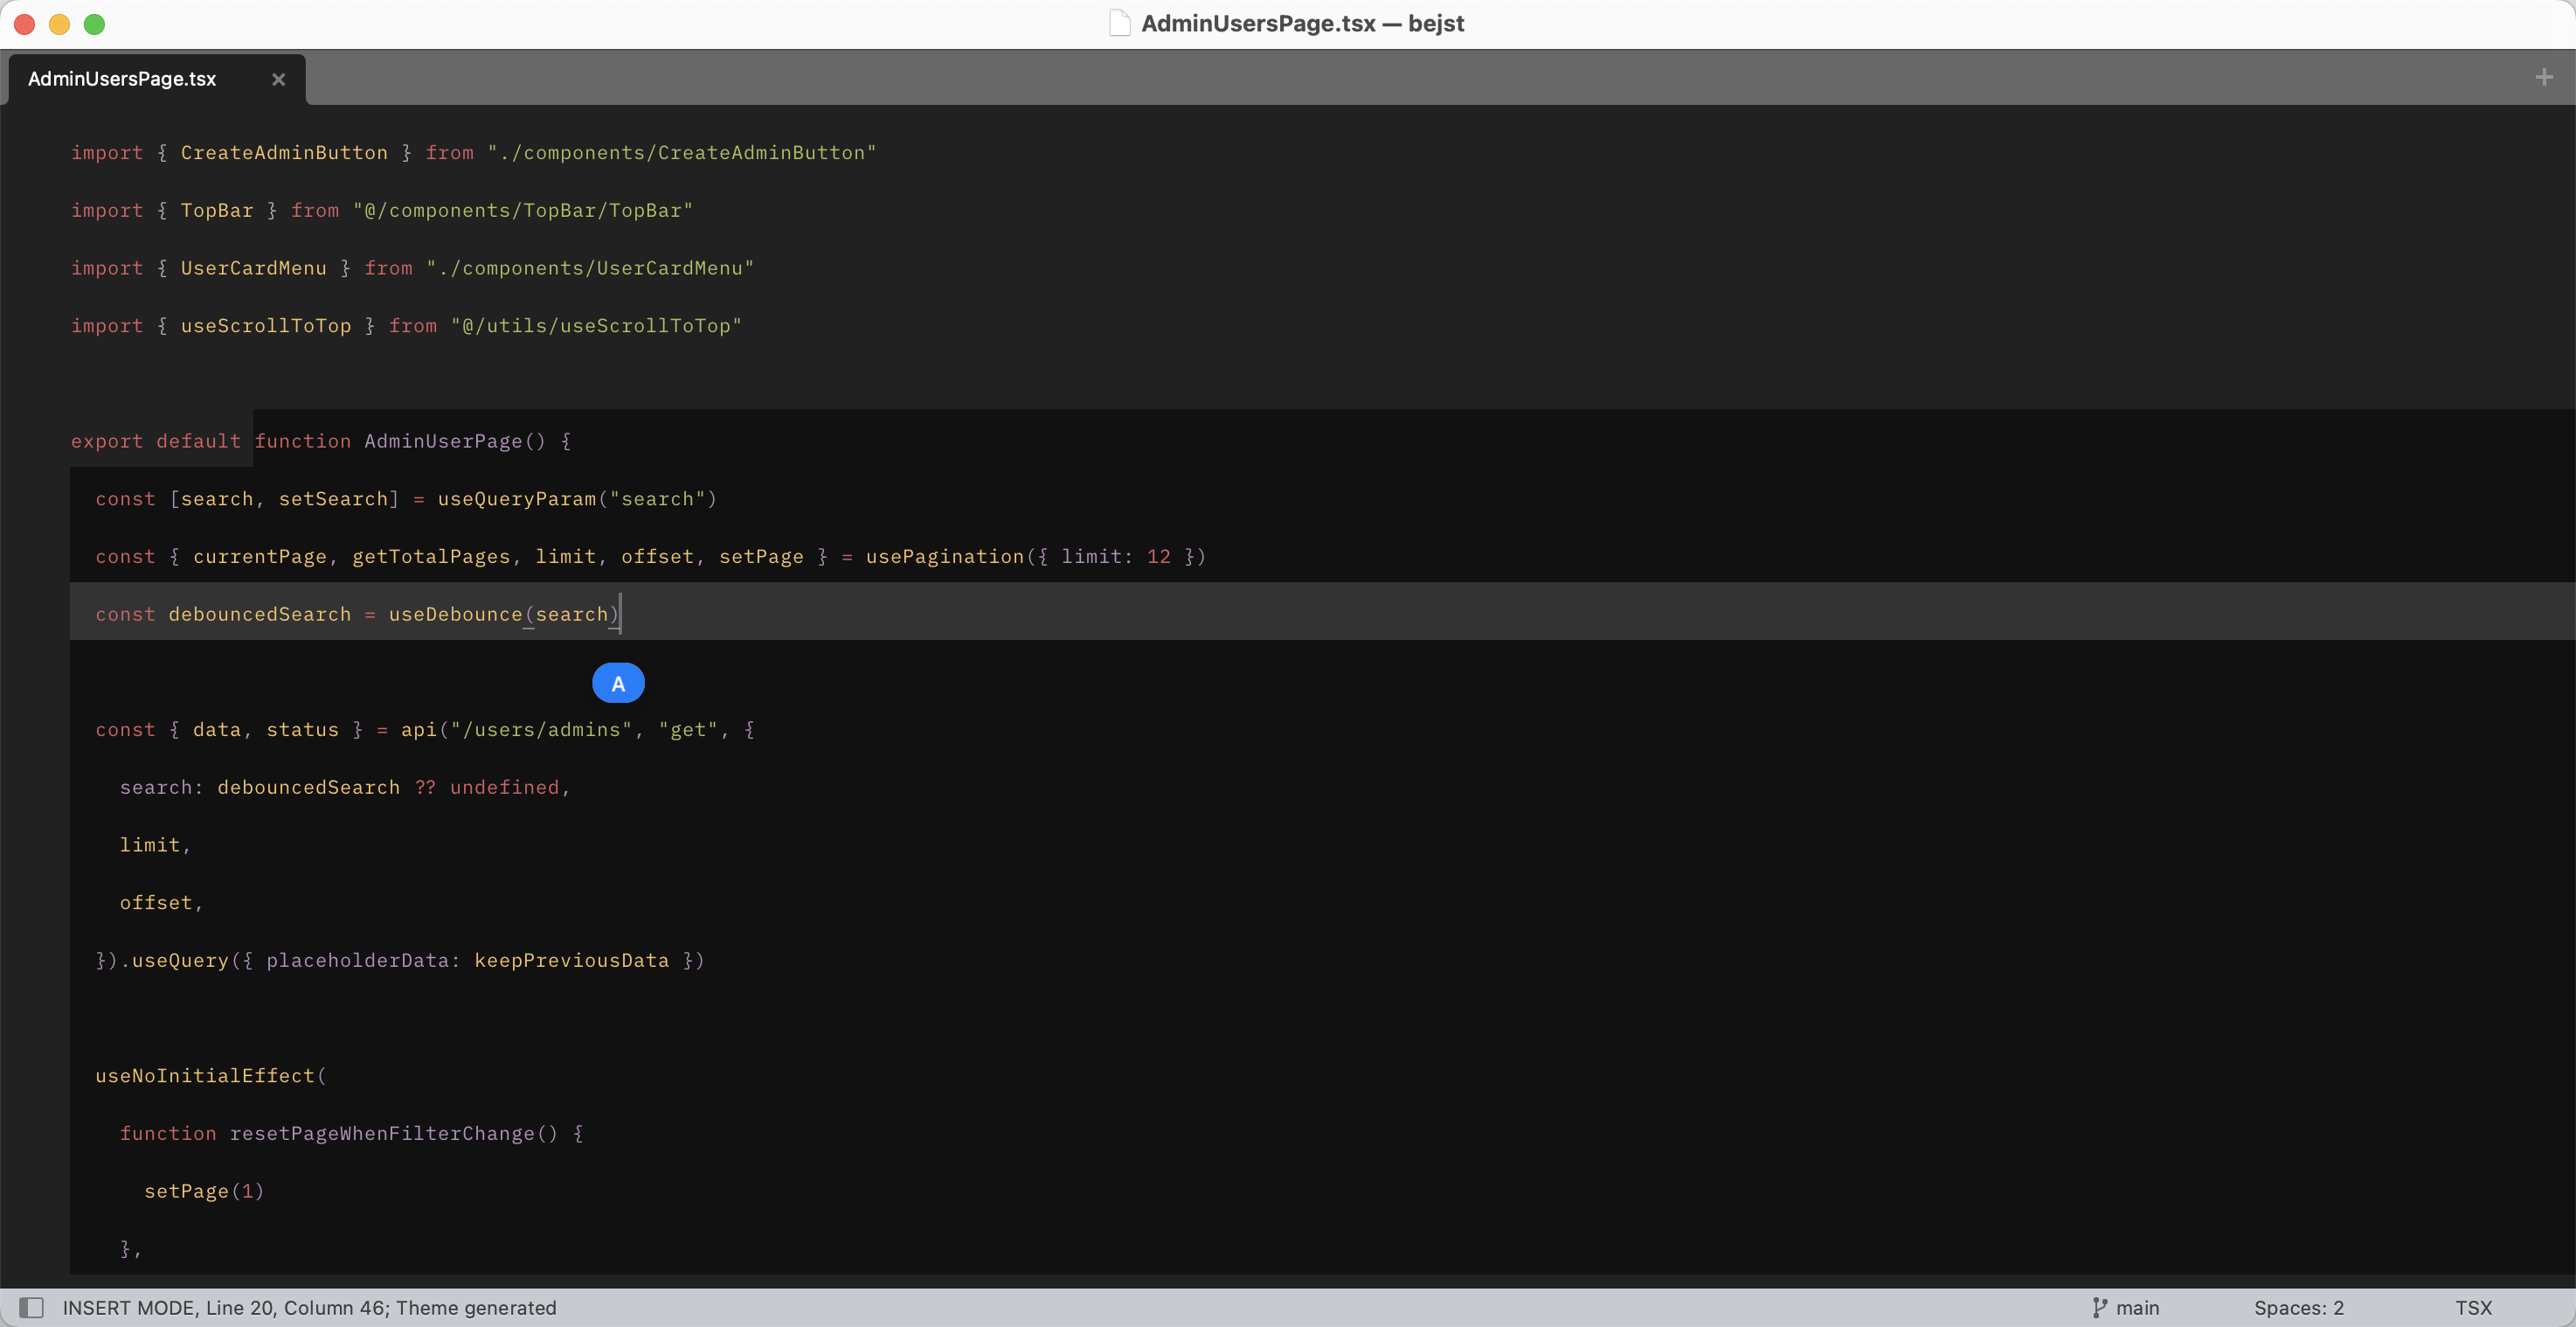Click window title AdminUsersPage.tsx — bejst
Screen dimensions: 2576x1327
click(x=1302, y=23)
